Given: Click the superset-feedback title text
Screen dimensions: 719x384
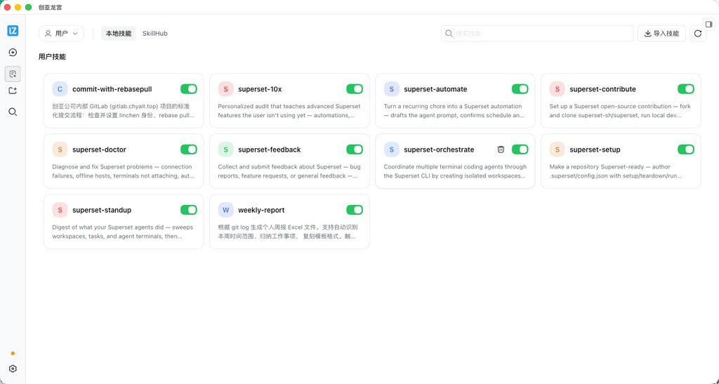Looking at the screenshot, I should 270,150.
